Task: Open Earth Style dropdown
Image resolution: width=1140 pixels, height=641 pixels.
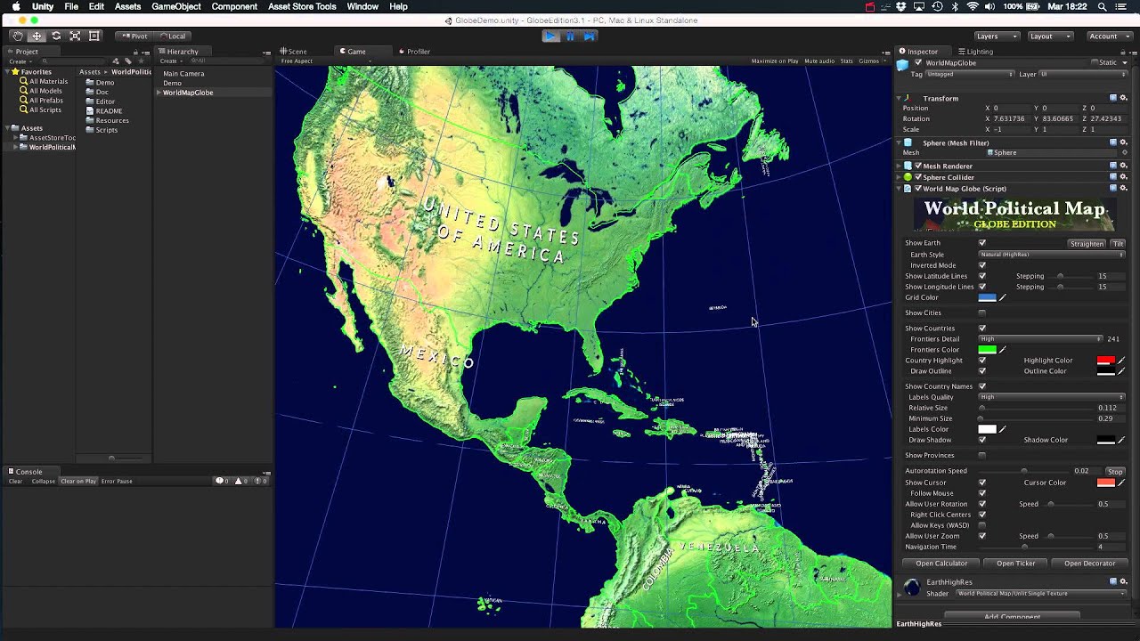Action: [1053, 255]
